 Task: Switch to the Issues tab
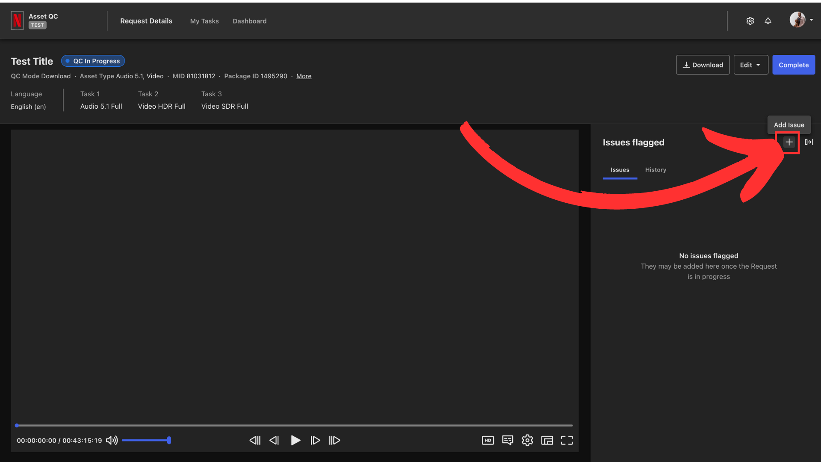(x=620, y=170)
